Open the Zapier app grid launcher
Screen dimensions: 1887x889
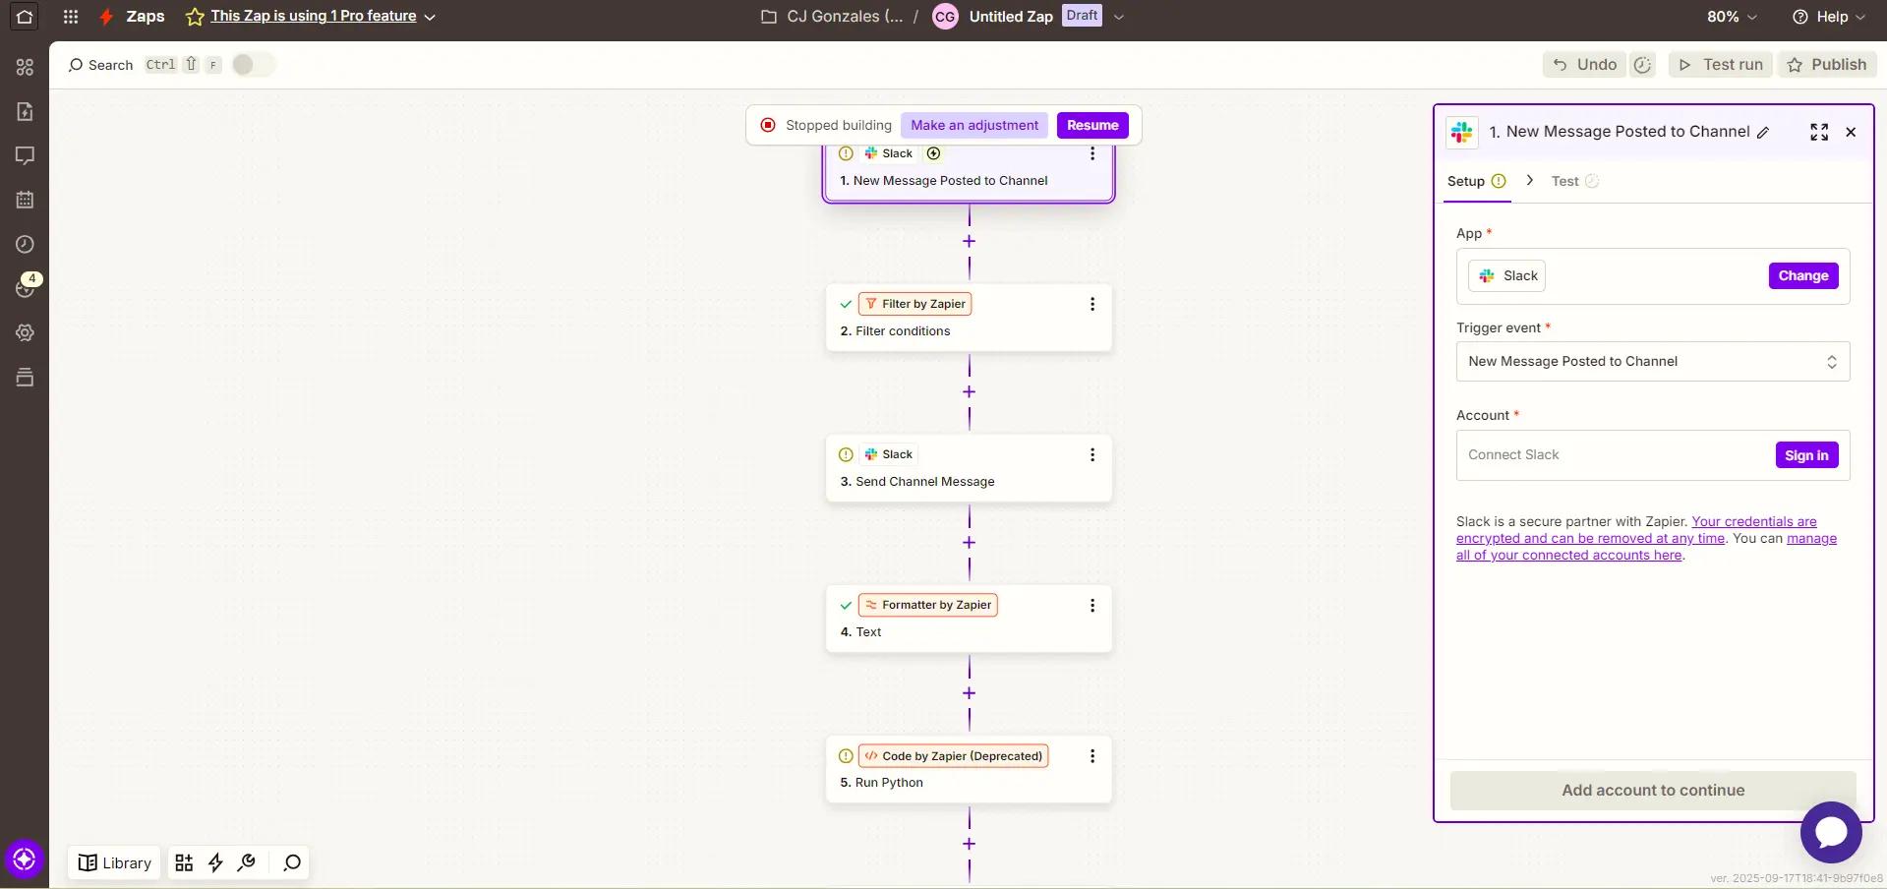[x=70, y=17]
